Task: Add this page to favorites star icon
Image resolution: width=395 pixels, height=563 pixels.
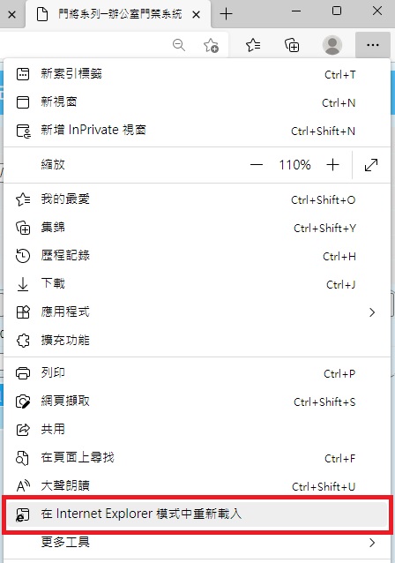Action: pos(211,45)
